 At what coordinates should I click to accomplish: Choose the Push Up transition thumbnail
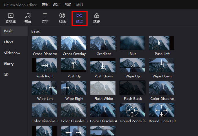click(x=74, y=65)
